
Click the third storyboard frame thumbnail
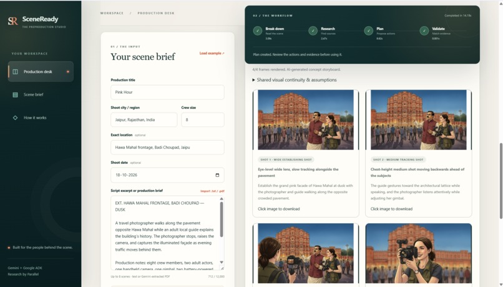(x=306, y=253)
